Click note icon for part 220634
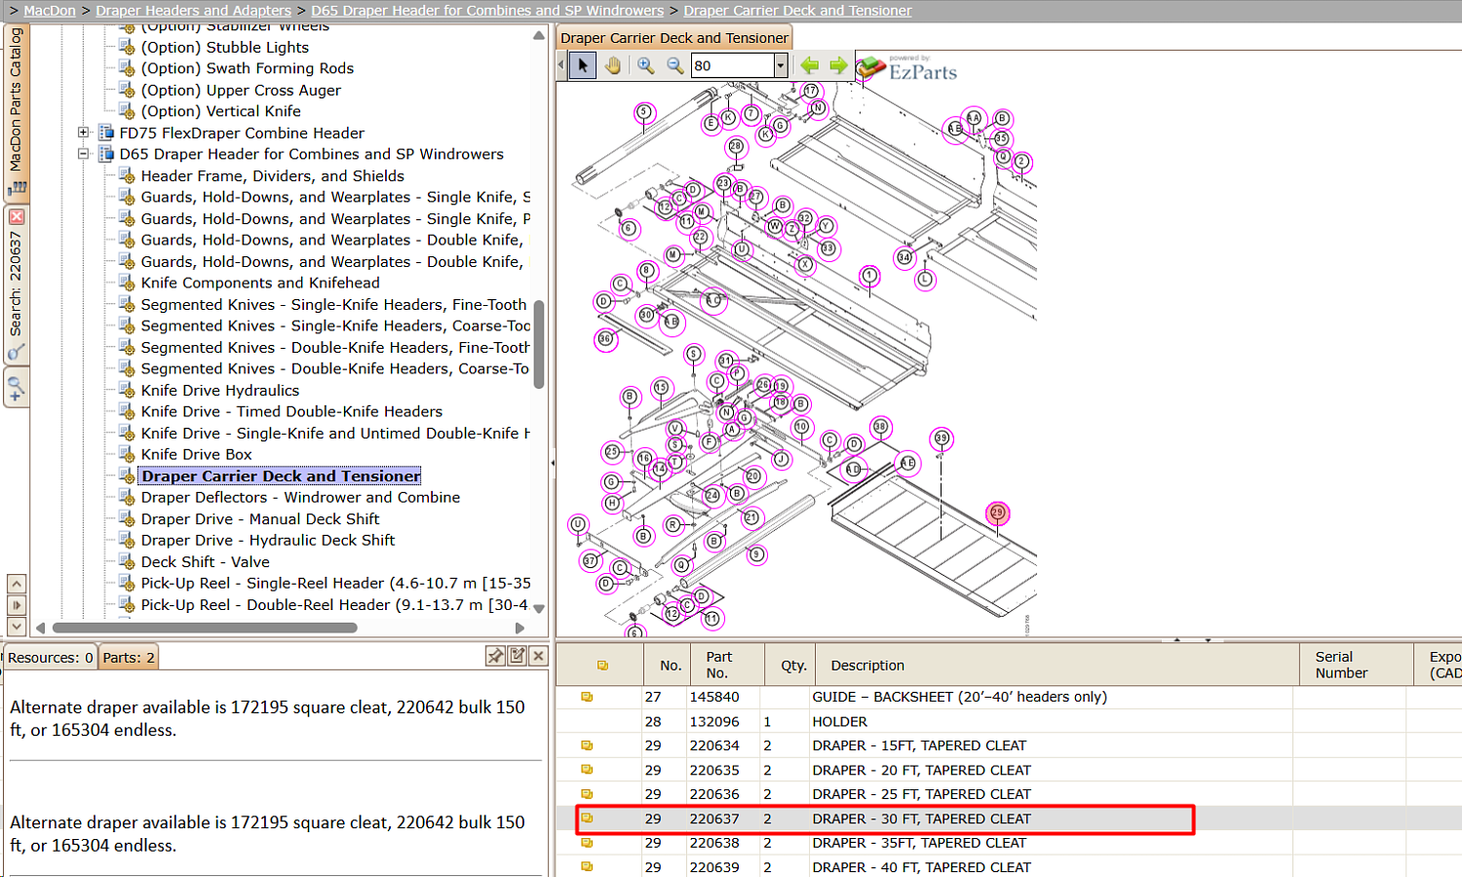The image size is (1462, 877). tap(587, 745)
